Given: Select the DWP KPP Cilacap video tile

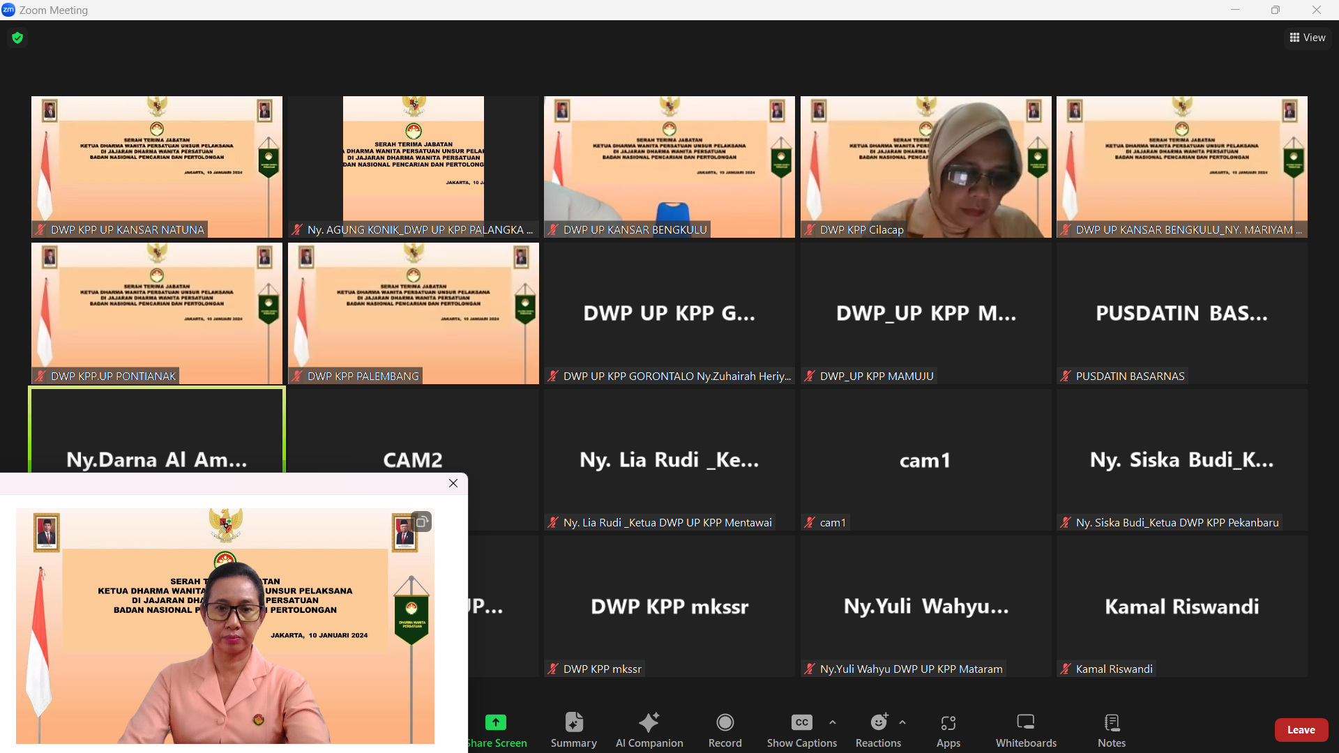Looking at the screenshot, I should point(925,167).
